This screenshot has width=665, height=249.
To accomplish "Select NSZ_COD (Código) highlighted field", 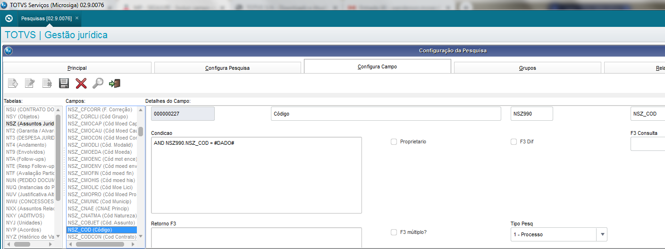I will pyautogui.click(x=102, y=230).
